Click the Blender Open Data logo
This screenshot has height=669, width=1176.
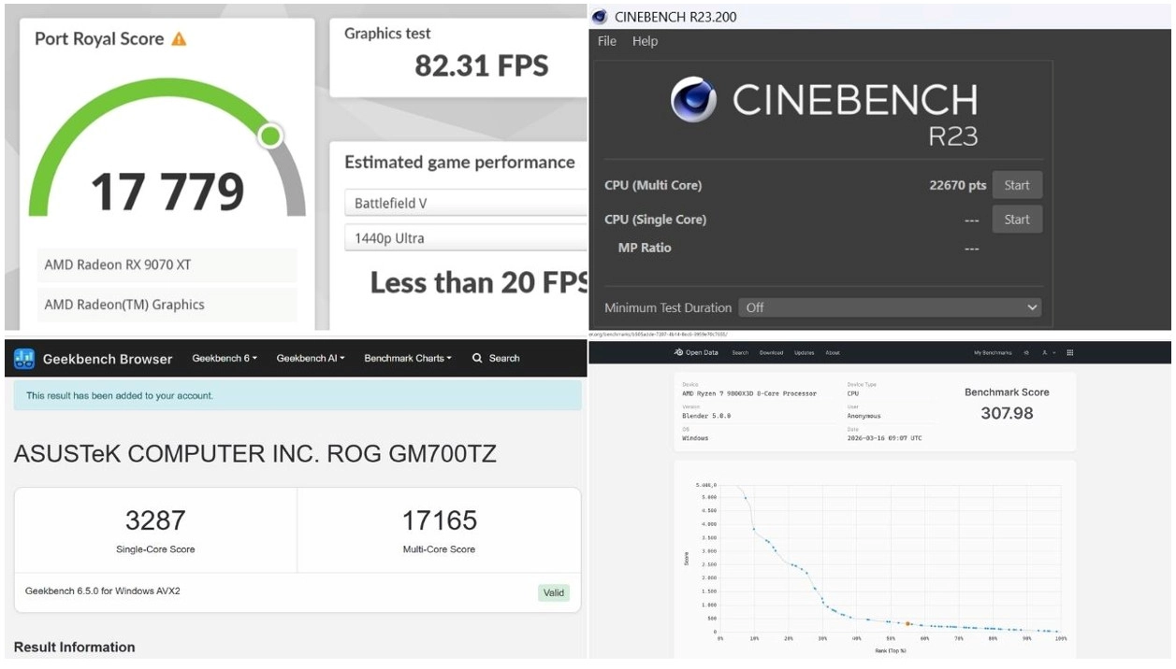pos(696,353)
